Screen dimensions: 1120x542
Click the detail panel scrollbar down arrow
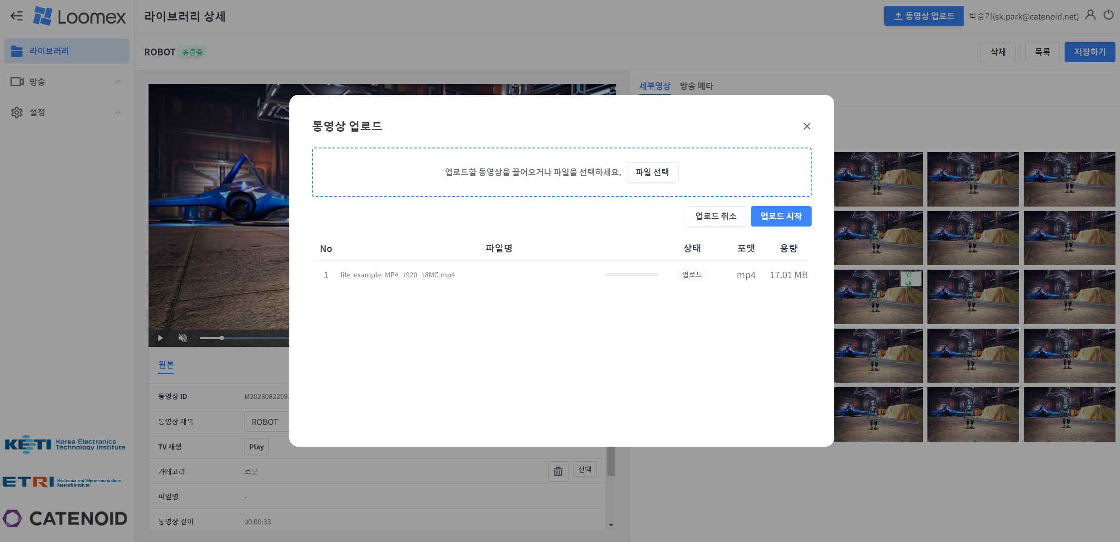tap(611, 525)
